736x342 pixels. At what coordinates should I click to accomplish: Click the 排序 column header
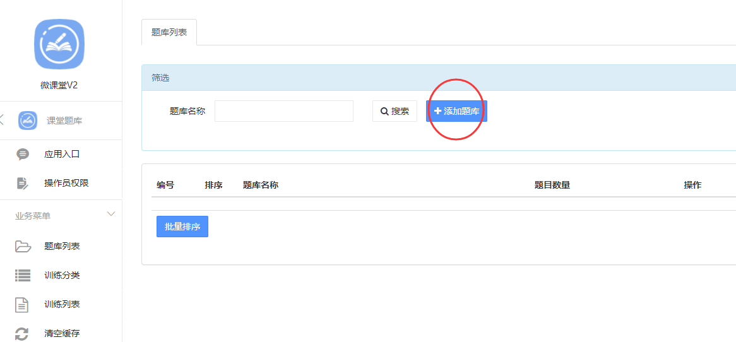pos(213,185)
